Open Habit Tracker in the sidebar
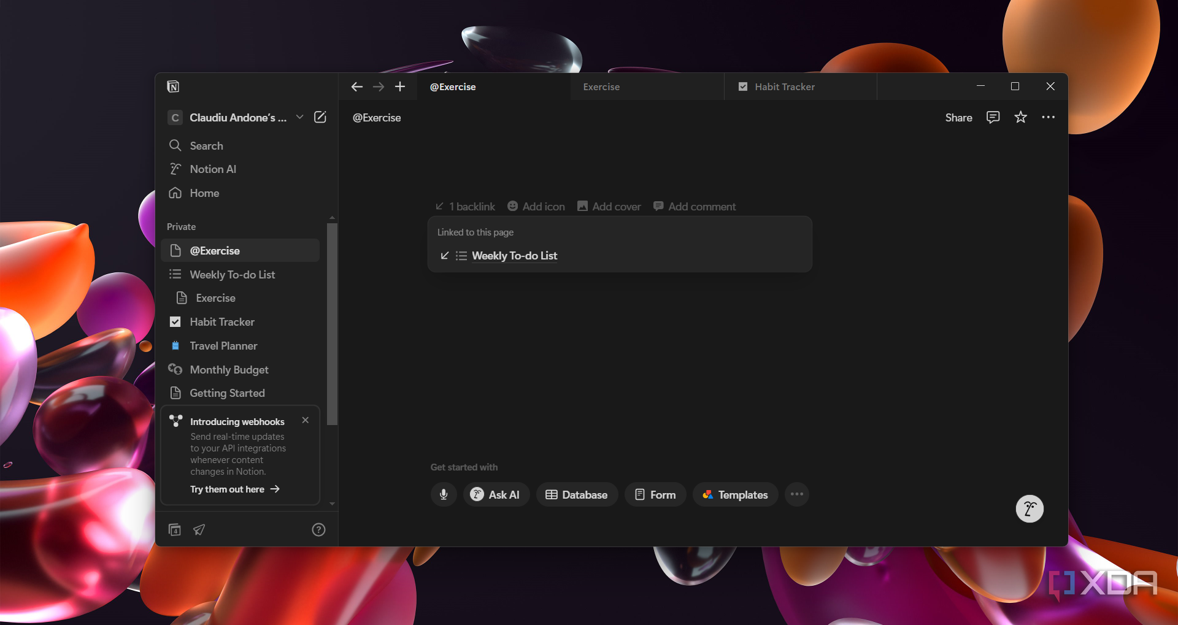Image resolution: width=1178 pixels, height=625 pixels. pyautogui.click(x=240, y=322)
